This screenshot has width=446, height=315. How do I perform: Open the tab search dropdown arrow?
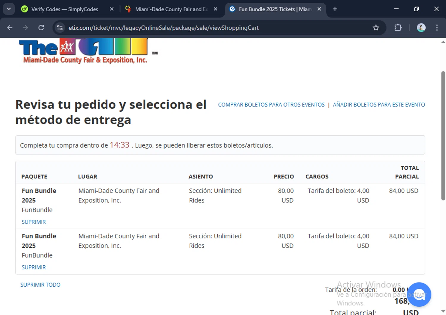[x=9, y=9]
